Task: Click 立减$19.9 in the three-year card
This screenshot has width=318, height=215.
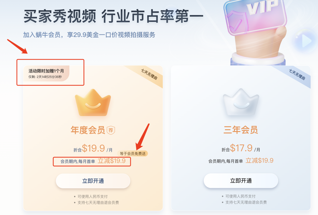Action: pyautogui.click(x=260, y=161)
